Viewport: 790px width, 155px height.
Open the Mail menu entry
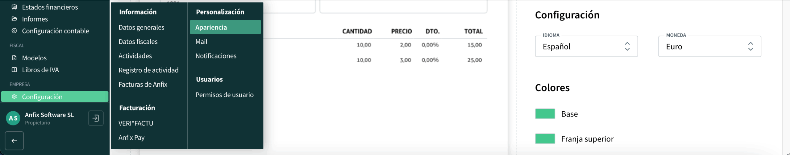click(x=201, y=42)
